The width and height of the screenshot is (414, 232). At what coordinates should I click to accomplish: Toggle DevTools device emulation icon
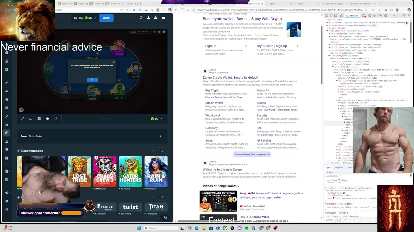point(331,16)
